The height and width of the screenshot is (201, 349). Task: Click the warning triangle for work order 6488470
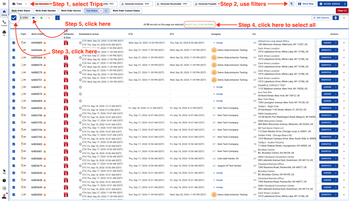[x=45, y=65]
